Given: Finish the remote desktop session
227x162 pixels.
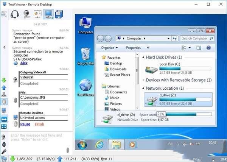Looking at the screenshot, I should tap(39, 124).
